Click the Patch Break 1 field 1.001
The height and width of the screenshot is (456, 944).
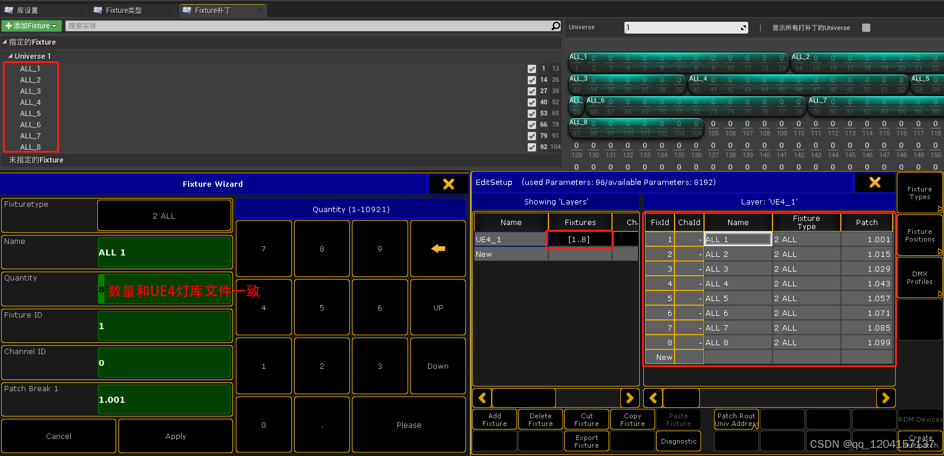[165, 399]
